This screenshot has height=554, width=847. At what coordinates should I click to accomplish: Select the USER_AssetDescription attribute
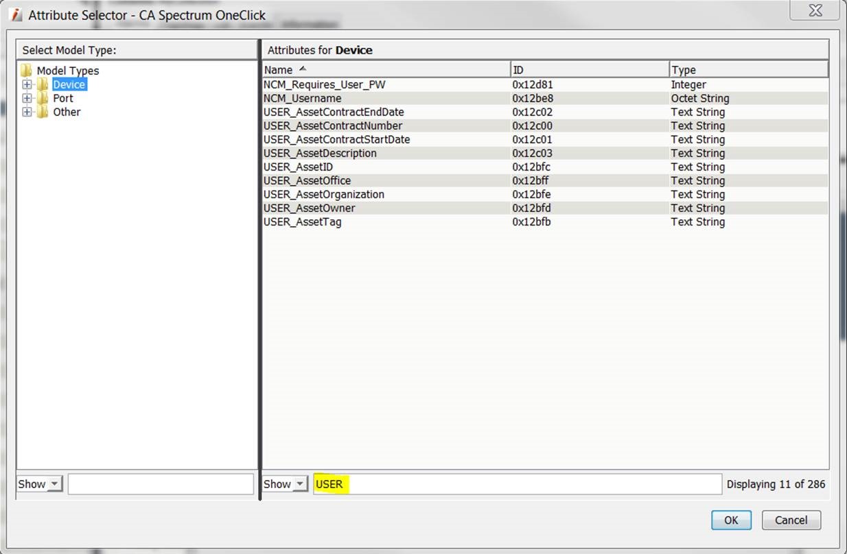[545, 153]
